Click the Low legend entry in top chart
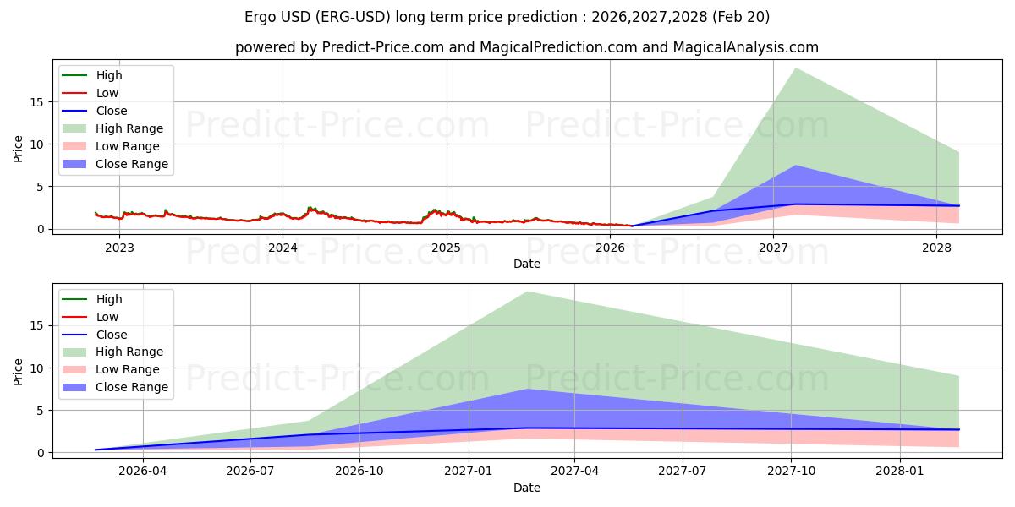Screen dimensions: 1015x507 pyautogui.click(x=91, y=93)
